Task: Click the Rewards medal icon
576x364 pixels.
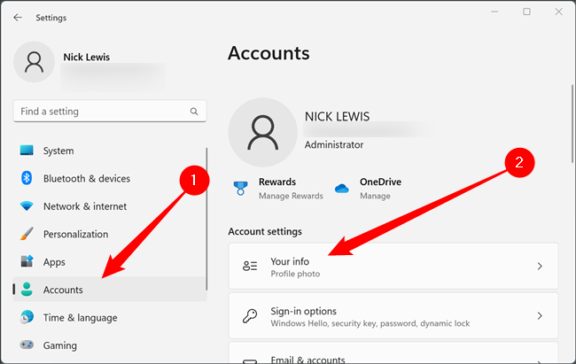Action: click(x=239, y=188)
